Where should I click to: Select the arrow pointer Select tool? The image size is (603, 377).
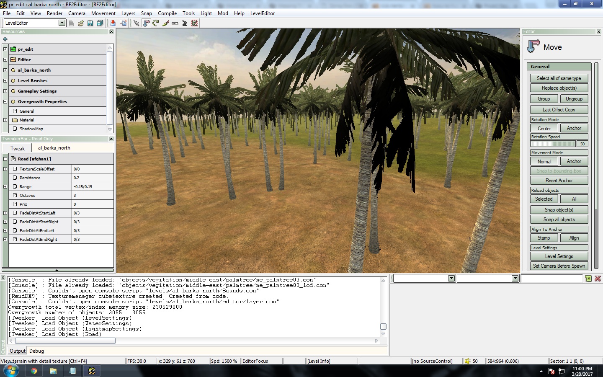(137, 23)
